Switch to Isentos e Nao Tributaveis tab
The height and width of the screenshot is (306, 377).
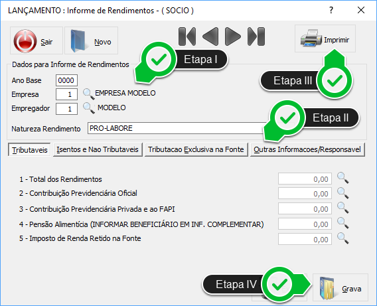click(x=98, y=149)
